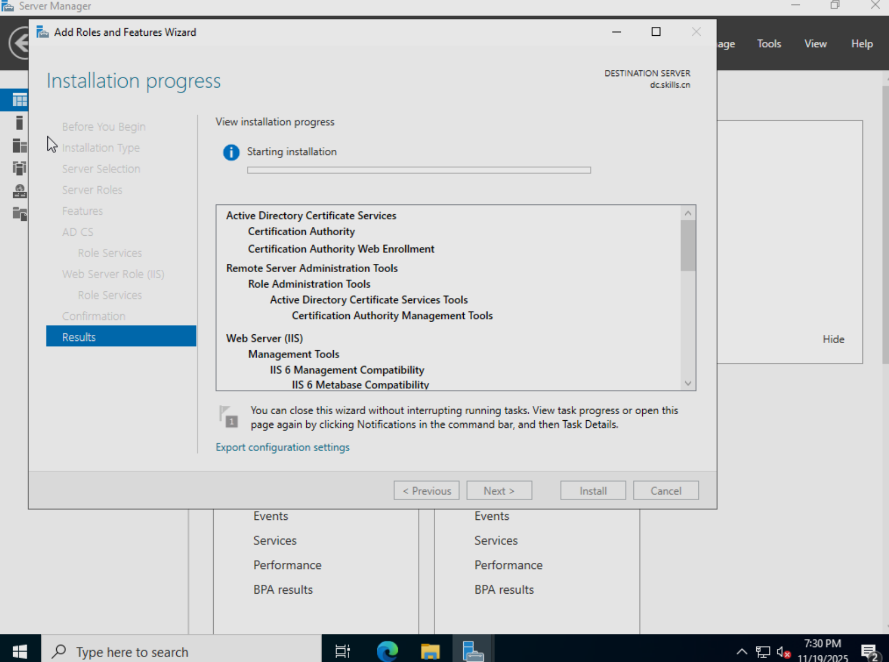
Task: Click the notification flag icon in wizard
Action: coord(228,416)
